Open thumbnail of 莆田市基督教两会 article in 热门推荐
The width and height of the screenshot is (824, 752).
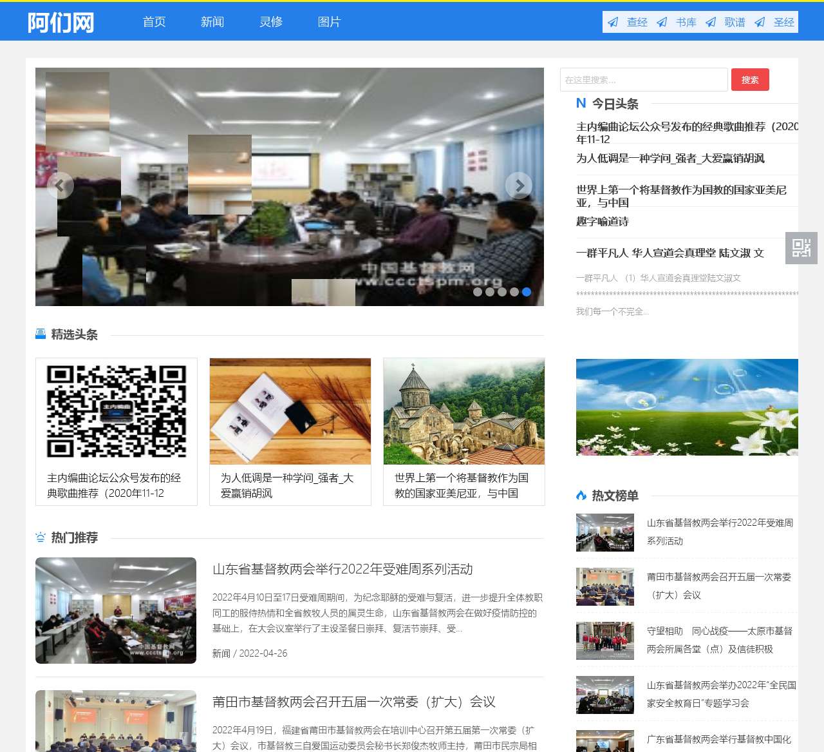click(116, 721)
